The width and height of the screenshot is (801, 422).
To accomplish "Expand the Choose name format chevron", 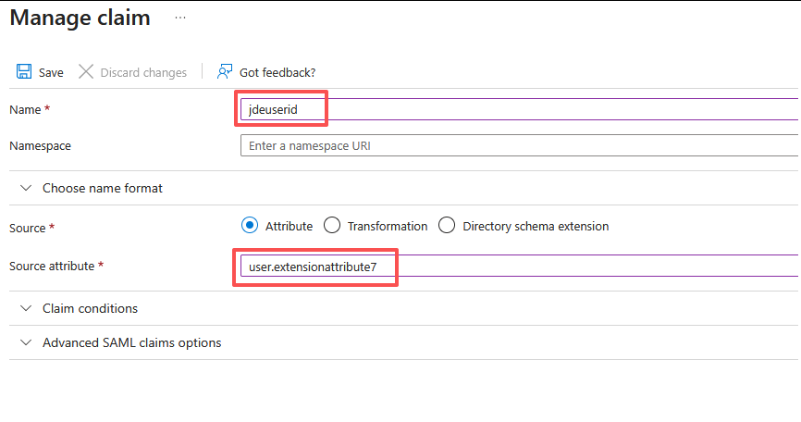I will coord(26,188).
